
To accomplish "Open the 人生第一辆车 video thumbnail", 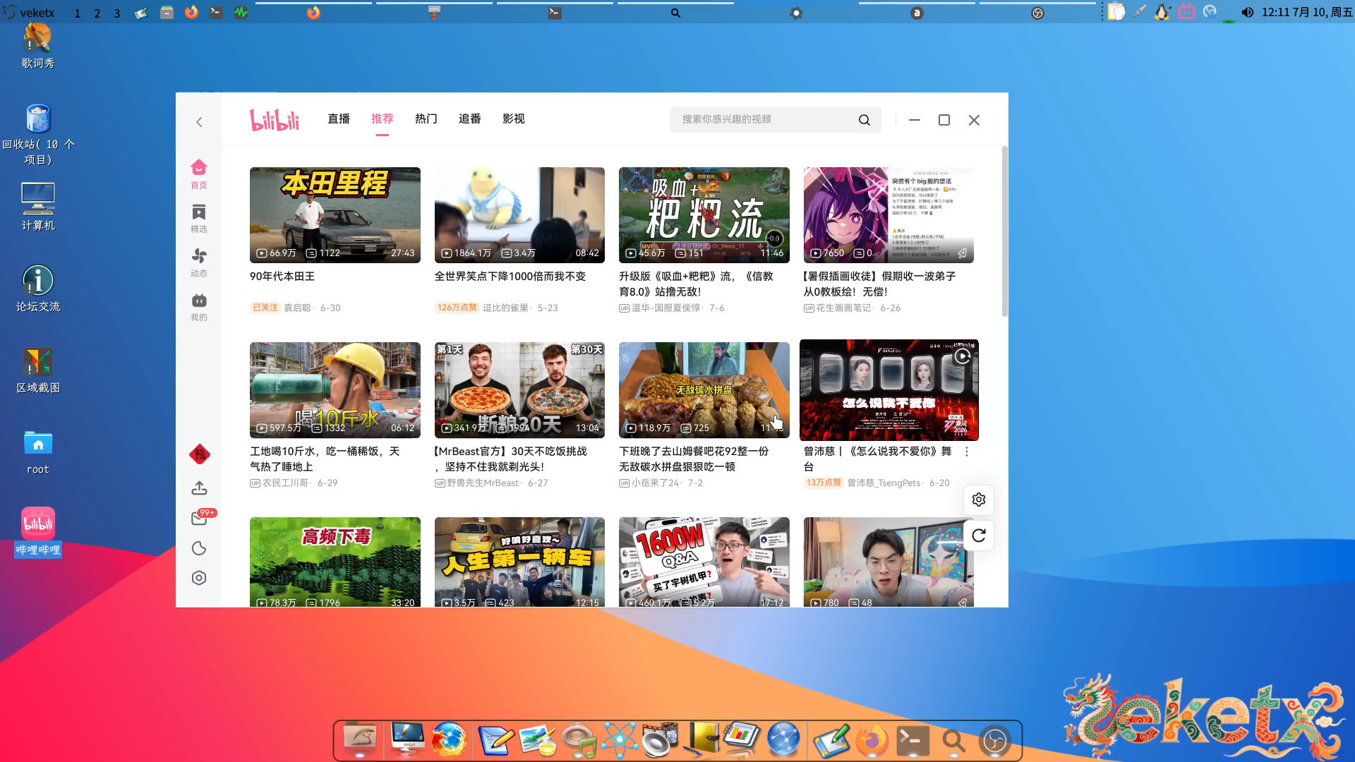I will click(x=519, y=562).
